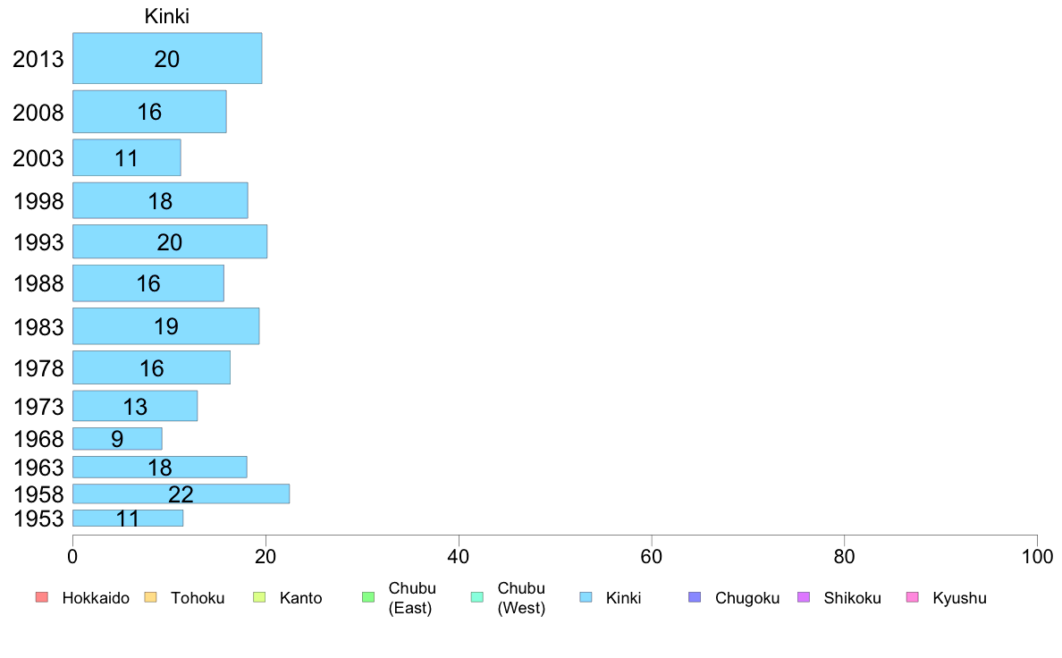Click the Kanto yellow-green legend swatch
The width and height of the screenshot is (1062, 658).
(x=259, y=597)
